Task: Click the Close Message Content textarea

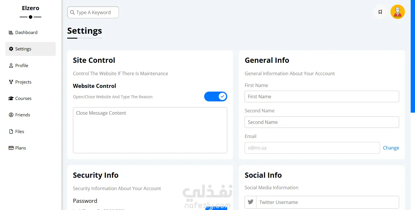Action: 150,130
